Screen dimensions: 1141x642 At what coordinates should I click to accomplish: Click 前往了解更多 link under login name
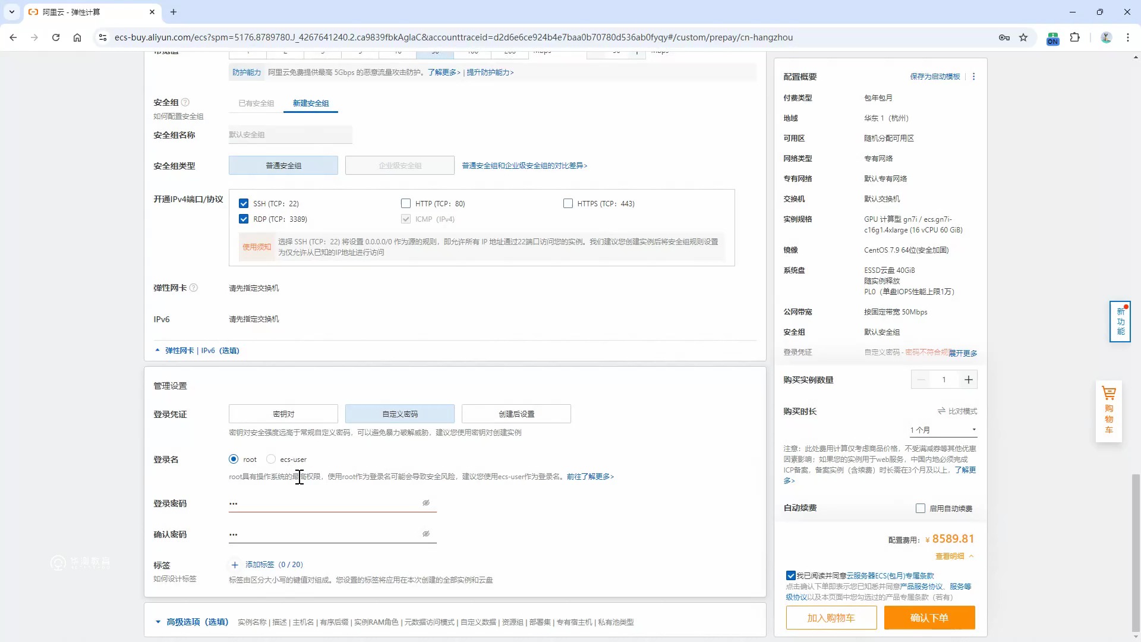590,477
